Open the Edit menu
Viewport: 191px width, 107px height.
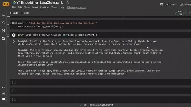coord(20,7)
